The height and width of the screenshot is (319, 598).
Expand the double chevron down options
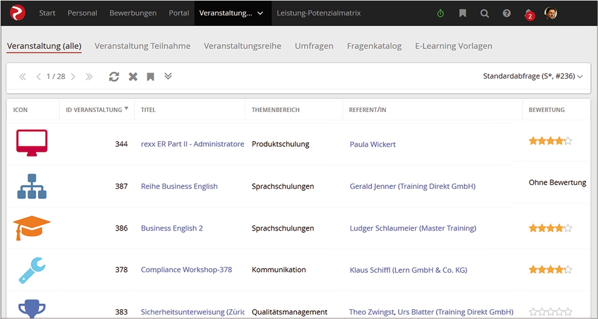[x=168, y=76]
